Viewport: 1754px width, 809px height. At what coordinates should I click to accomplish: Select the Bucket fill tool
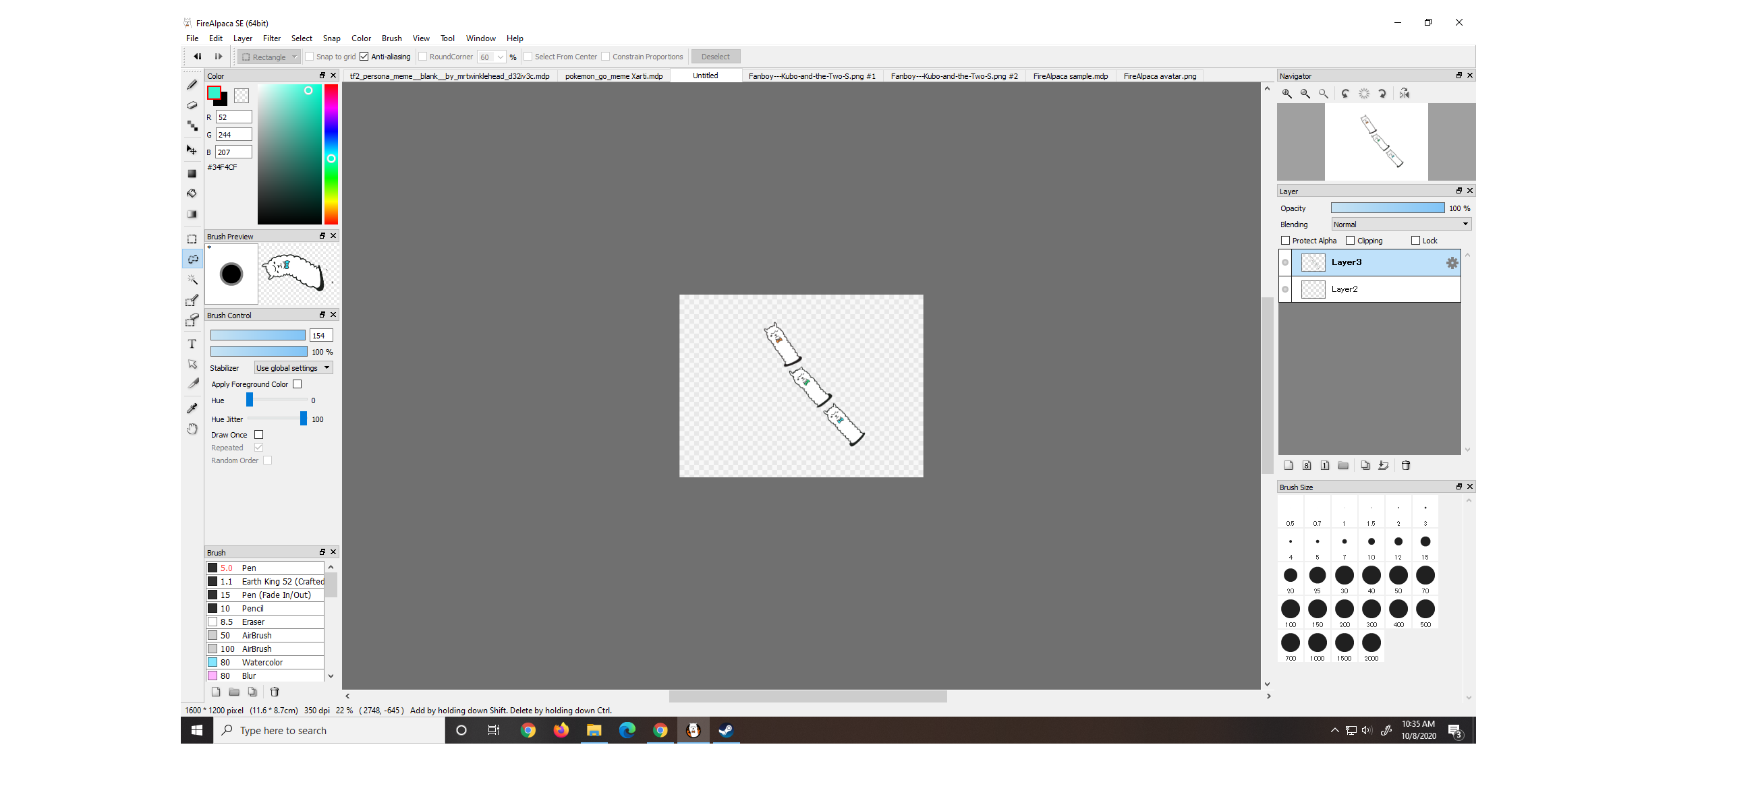point(192,194)
